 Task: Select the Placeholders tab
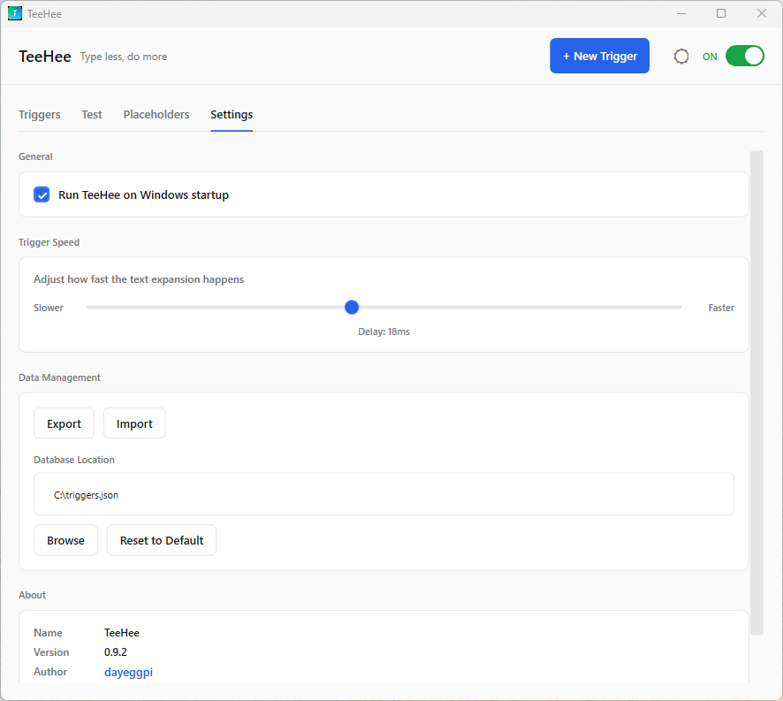pos(156,114)
